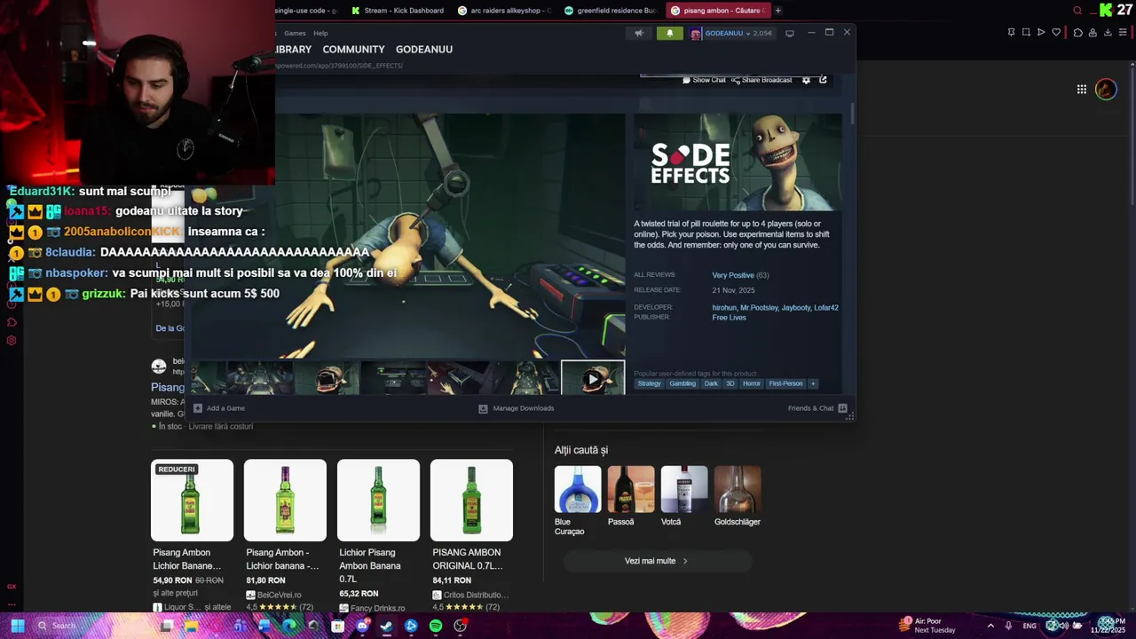Viewport: 1136px width, 639px height.
Task: Open browser extensions cube icon
Action: point(1077,33)
